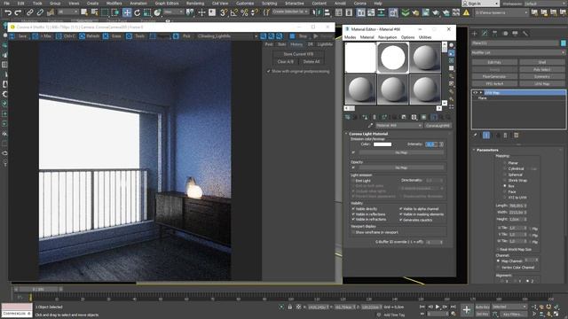
Task: Click Delete All in History tab
Action: click(x=312, y=61)
